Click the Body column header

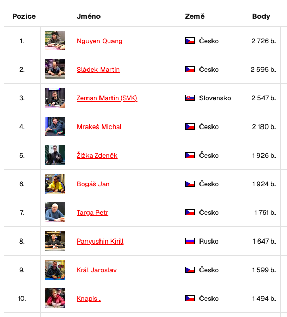click(x=261, y=16)
